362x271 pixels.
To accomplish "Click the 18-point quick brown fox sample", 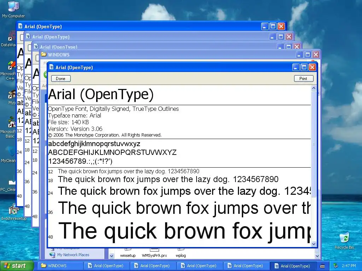I will tap(168, 179).
